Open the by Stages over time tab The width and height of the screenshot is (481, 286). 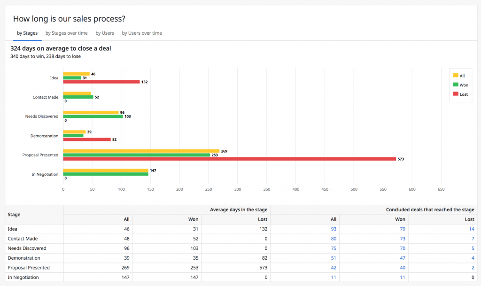[x=67, y=33]
